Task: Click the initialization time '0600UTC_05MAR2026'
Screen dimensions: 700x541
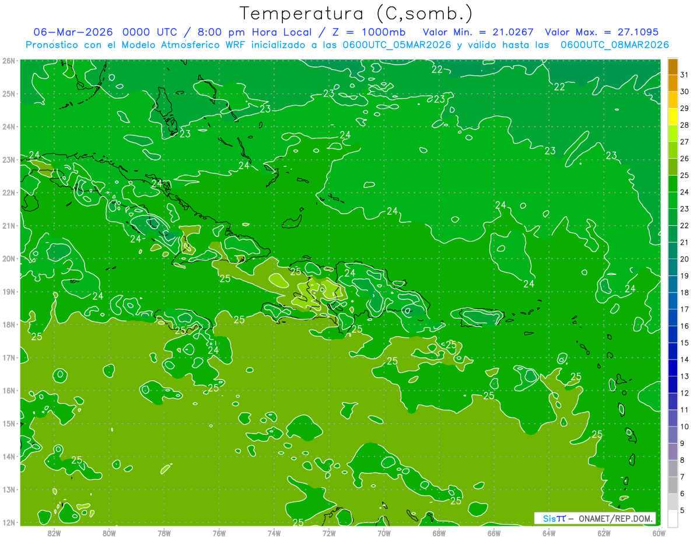Action: (x=397, y=44)
